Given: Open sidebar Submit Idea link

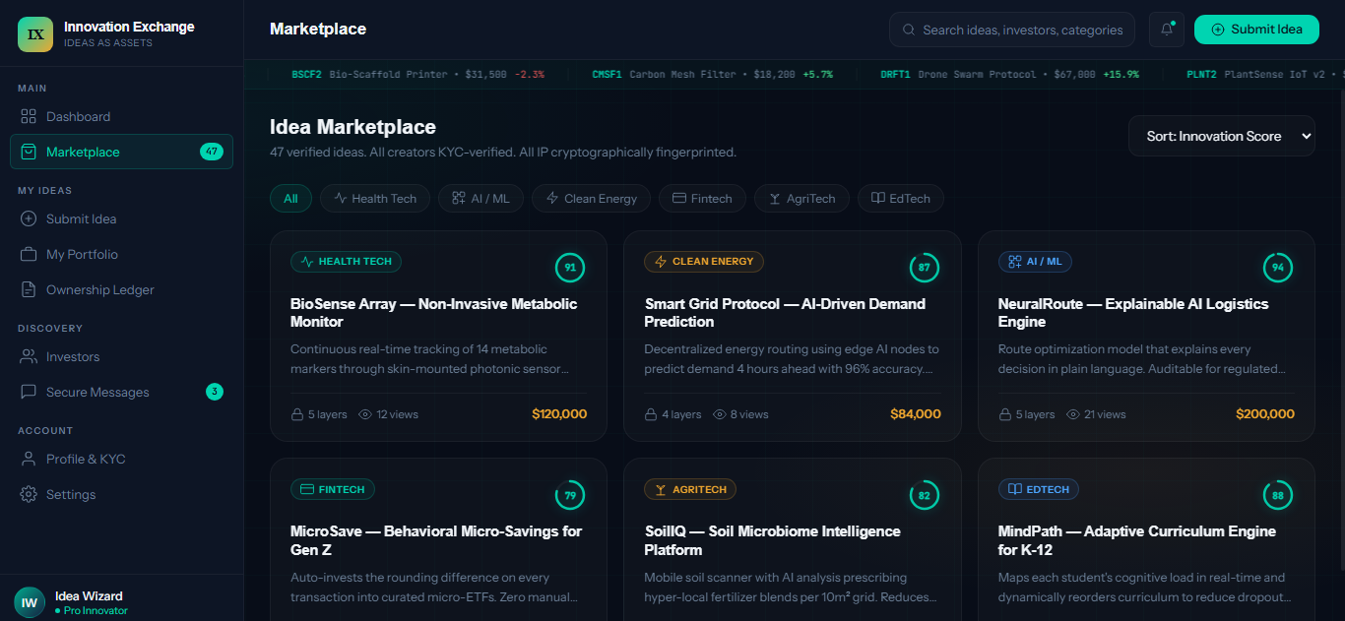Looking at the screenshot, I should point(121,218).
